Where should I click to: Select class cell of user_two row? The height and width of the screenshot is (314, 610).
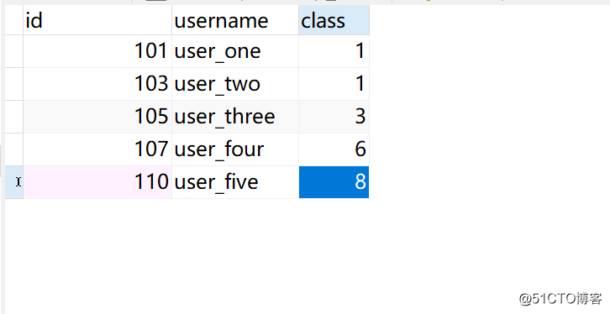334,84
